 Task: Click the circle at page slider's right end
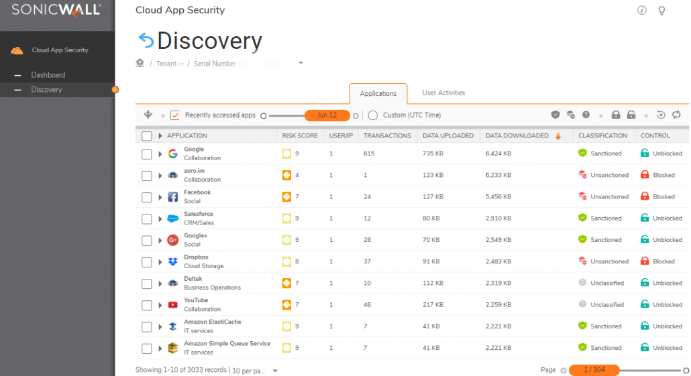pyautogui.click(x=686, y=371)
